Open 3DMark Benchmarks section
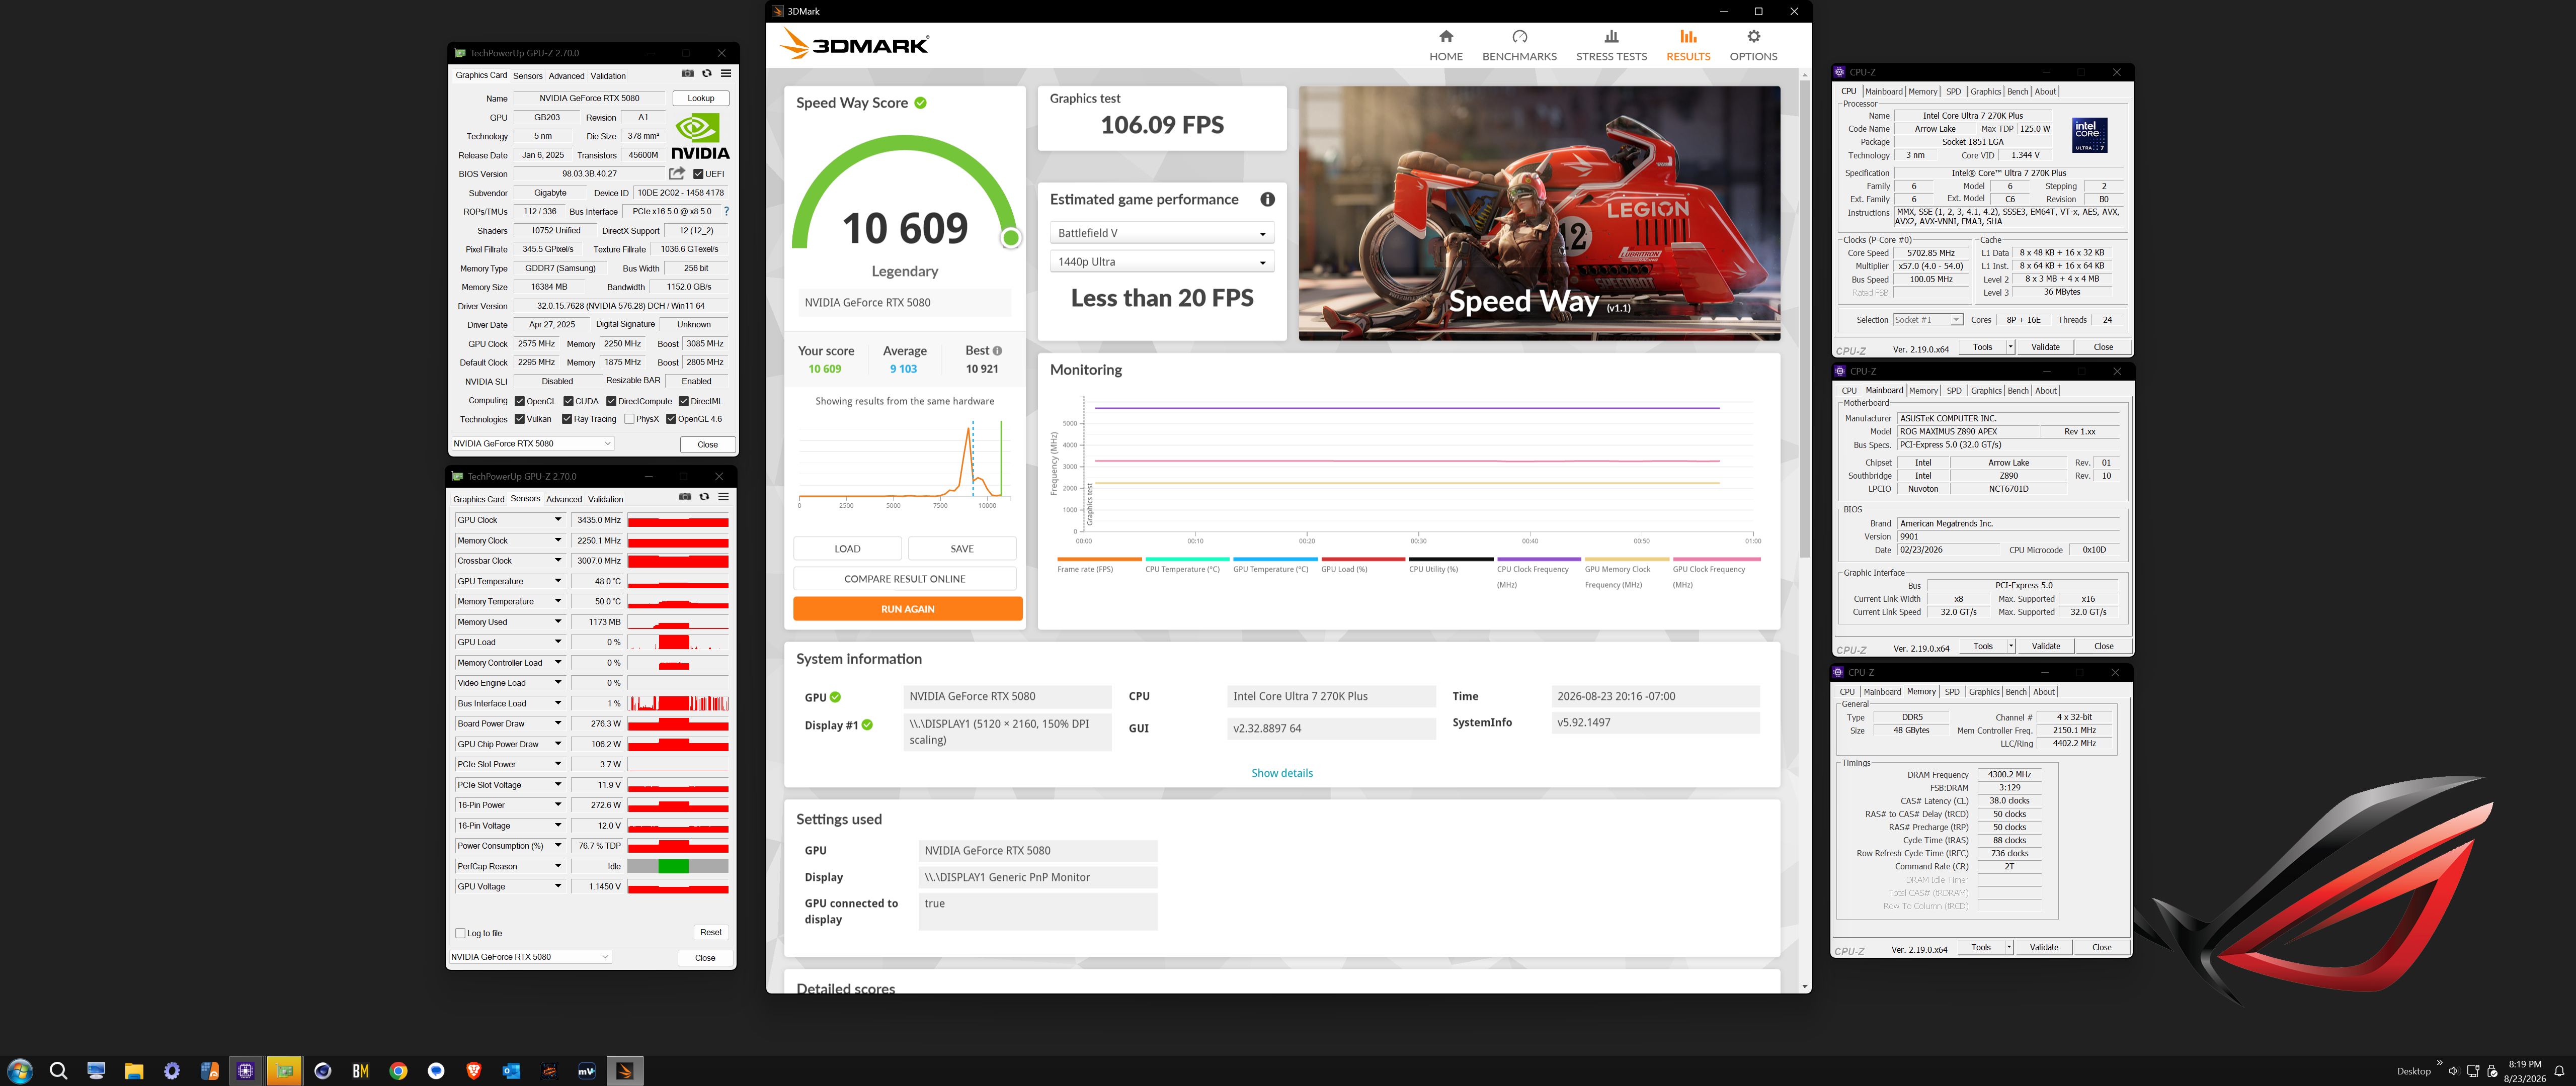This screenshot has width=2576, height=1086. [1519, 46]
